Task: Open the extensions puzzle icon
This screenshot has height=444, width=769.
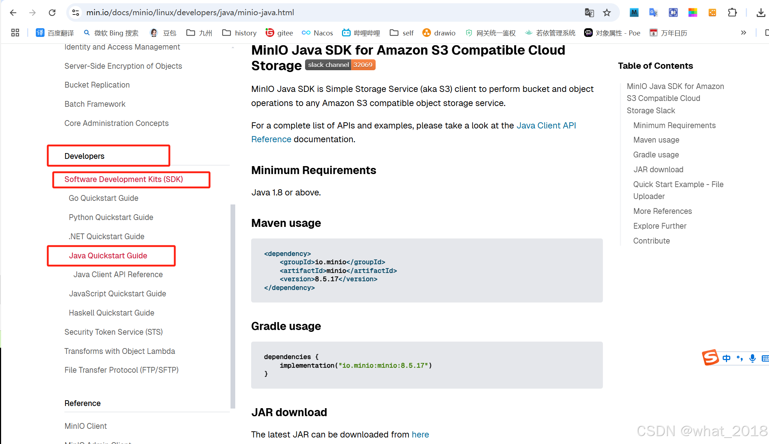Action: click(x=732, y=13)
